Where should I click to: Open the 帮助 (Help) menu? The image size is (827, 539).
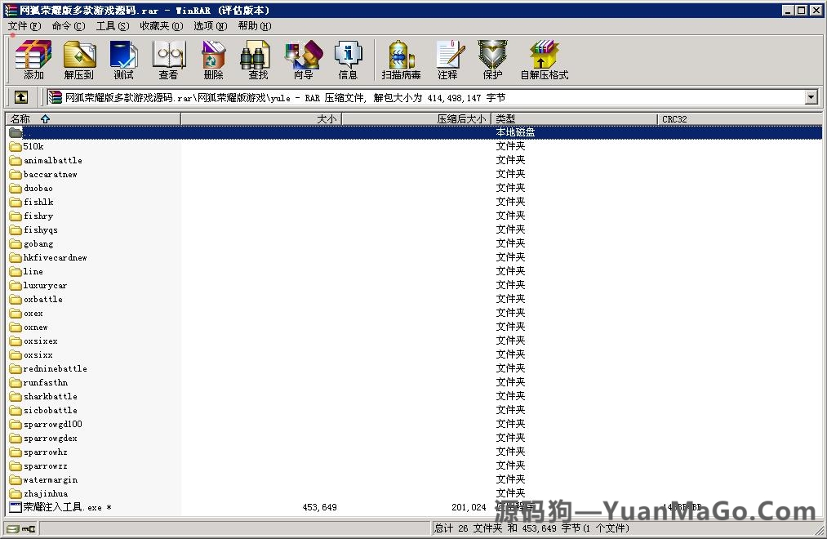[x=253, y=25]
